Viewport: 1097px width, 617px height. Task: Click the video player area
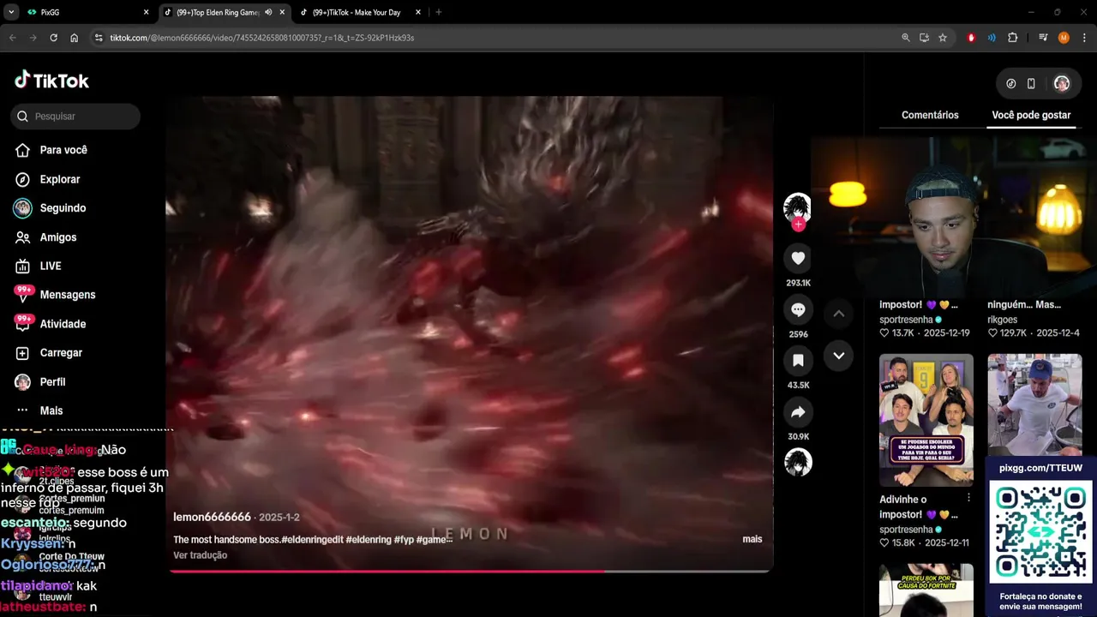(x=470, y=333)
